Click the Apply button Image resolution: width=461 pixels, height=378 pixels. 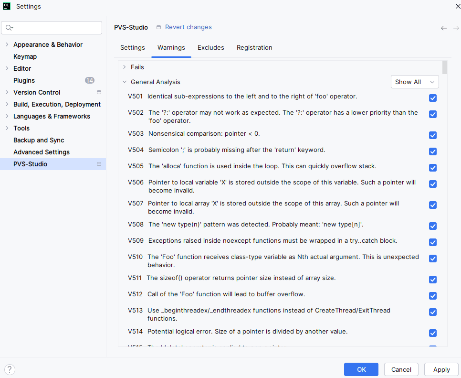coord(441,369)
